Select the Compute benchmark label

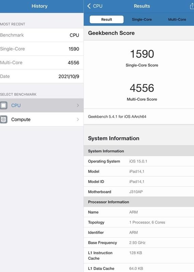pos(21,119)
